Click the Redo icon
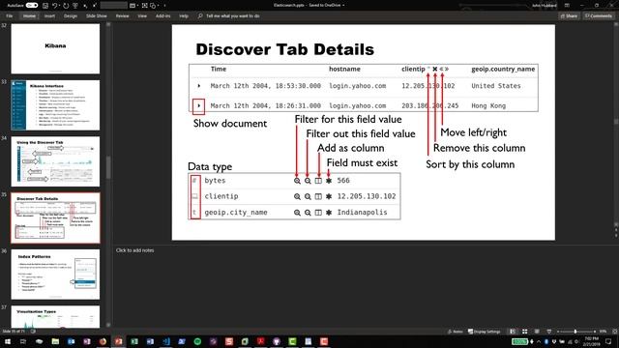Viewport: 619px width, 348px height. tap(66, 6)
